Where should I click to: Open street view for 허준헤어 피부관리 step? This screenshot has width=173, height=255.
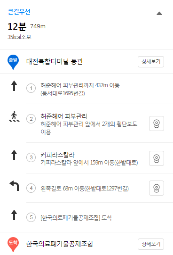(x=157, y=123)
